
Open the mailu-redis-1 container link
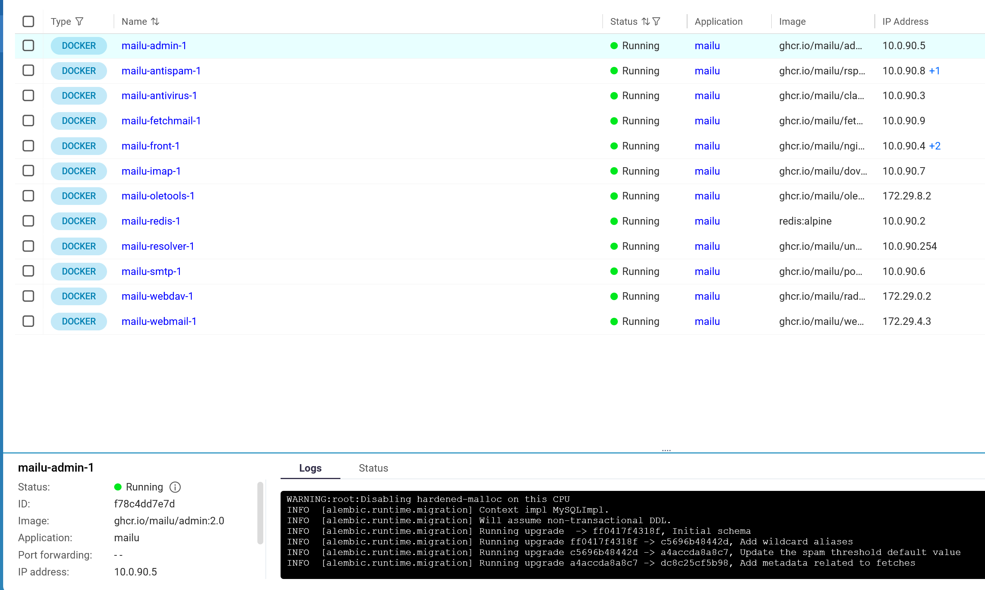151,221
